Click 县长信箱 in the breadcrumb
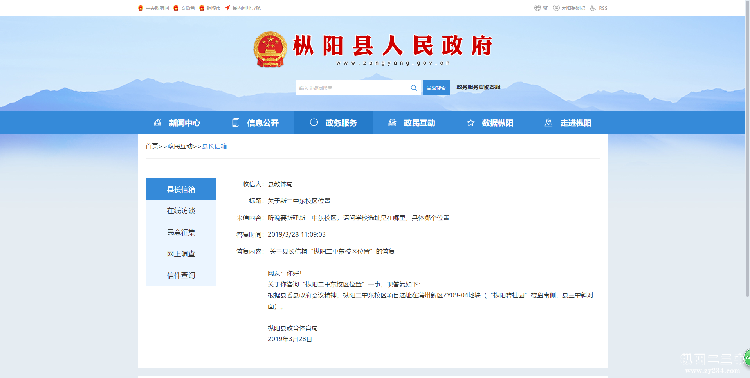The image size is (750, 378). pos(215,146)
